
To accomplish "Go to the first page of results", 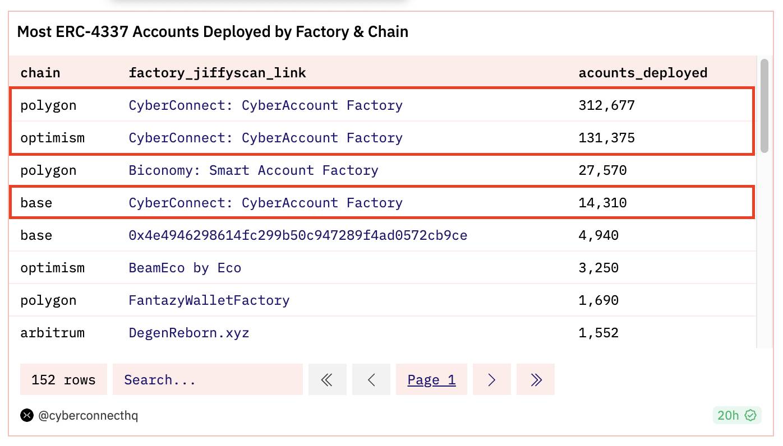I will [327, 380].
